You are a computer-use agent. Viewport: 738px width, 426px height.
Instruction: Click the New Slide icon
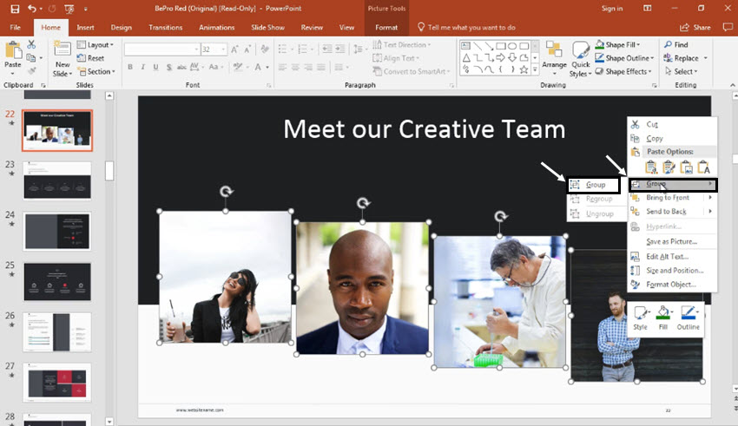pos(63,57)
